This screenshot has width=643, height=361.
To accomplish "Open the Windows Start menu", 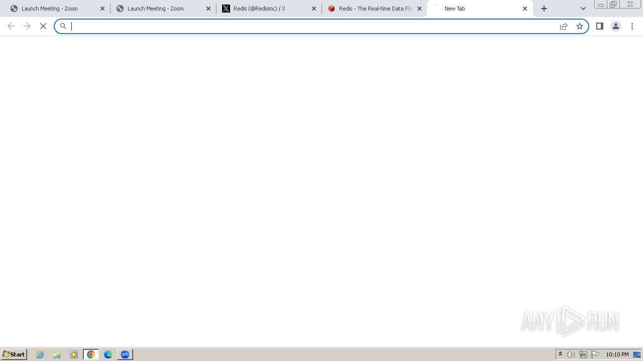I will coord(14,354).
